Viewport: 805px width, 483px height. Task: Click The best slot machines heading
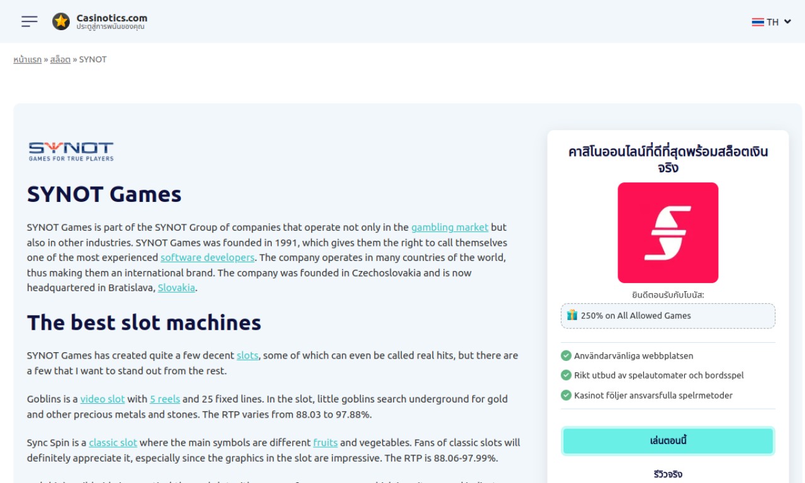coord(144,323)
